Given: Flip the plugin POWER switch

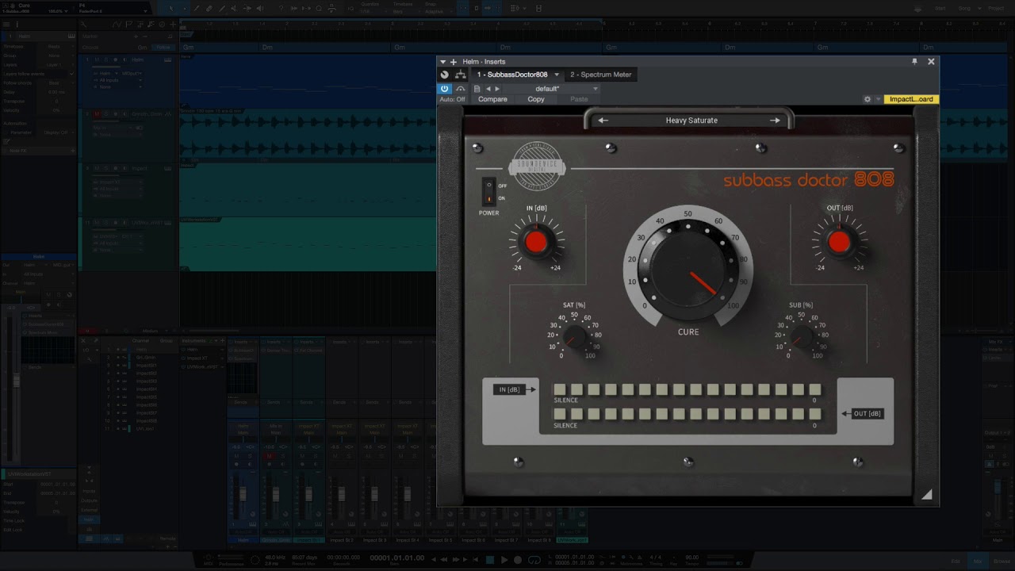Looking at the screenshot, I should coord(489,191).
